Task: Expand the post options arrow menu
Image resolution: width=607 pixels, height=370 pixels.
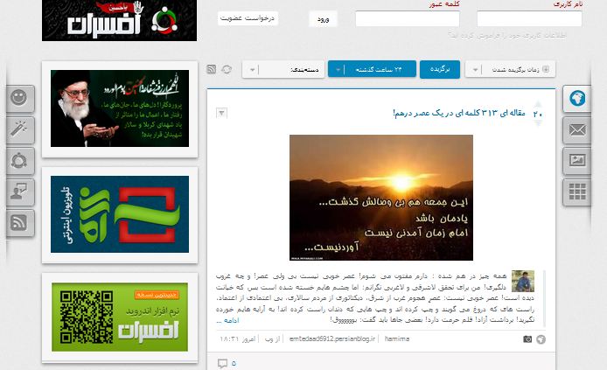Action: [x=221, y=113]
